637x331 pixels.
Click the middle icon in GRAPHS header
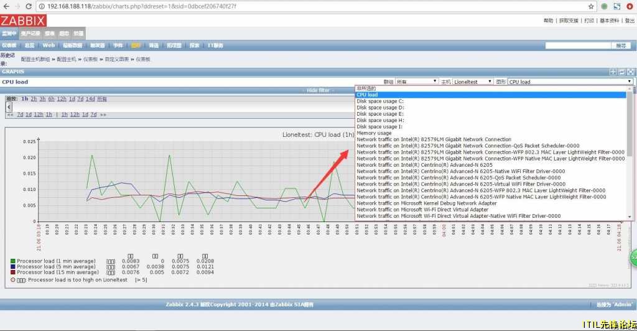(621, 72)
